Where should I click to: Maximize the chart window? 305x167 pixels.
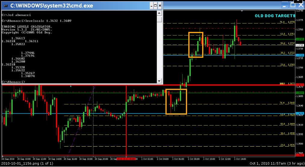(293, 5)
